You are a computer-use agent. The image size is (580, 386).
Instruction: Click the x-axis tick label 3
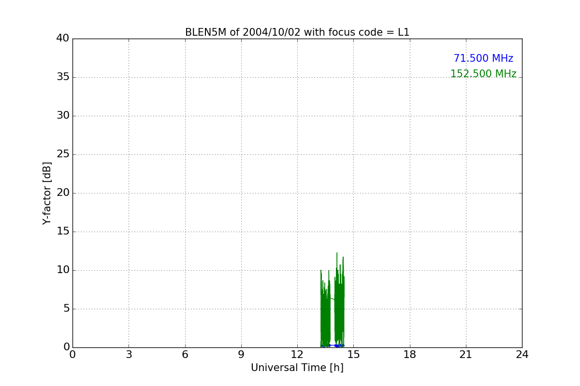(x=129, y=354)
